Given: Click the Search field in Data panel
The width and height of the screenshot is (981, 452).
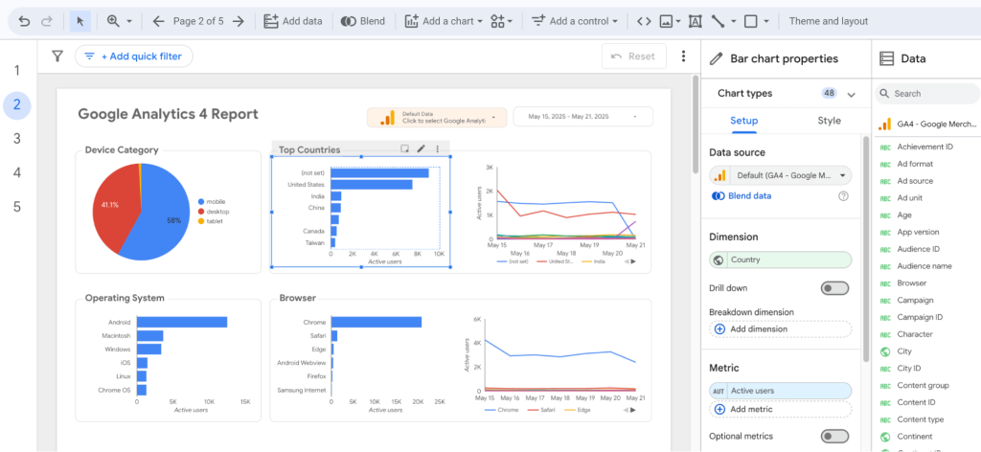Looking at the screenshot, I should coord(927,94).
